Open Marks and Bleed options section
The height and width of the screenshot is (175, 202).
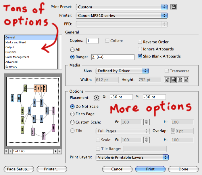16,42
